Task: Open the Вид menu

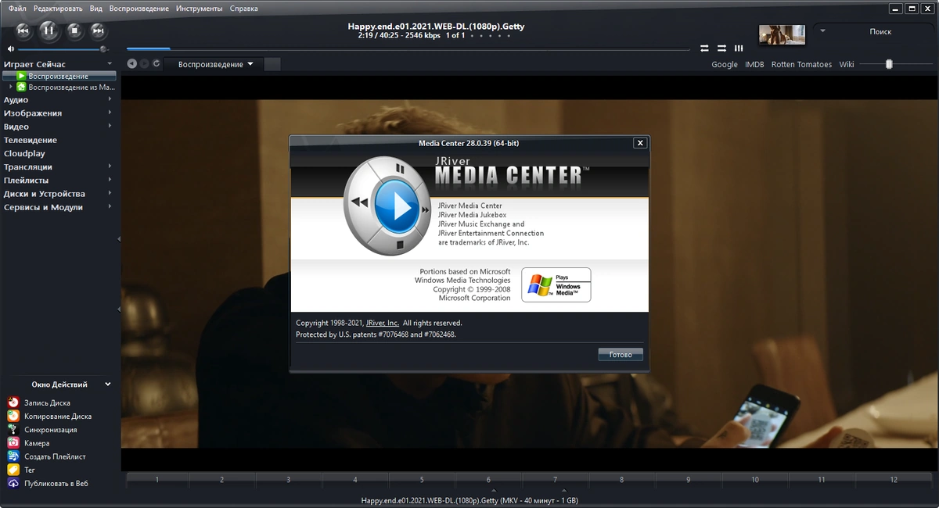Action: pos(96,9)
